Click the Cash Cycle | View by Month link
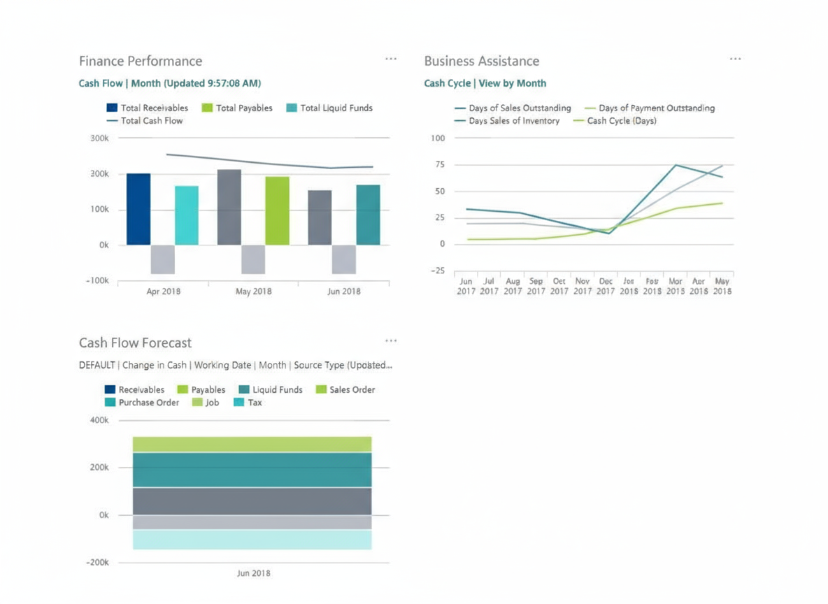The image size is (828, 604). coord(485,83)
